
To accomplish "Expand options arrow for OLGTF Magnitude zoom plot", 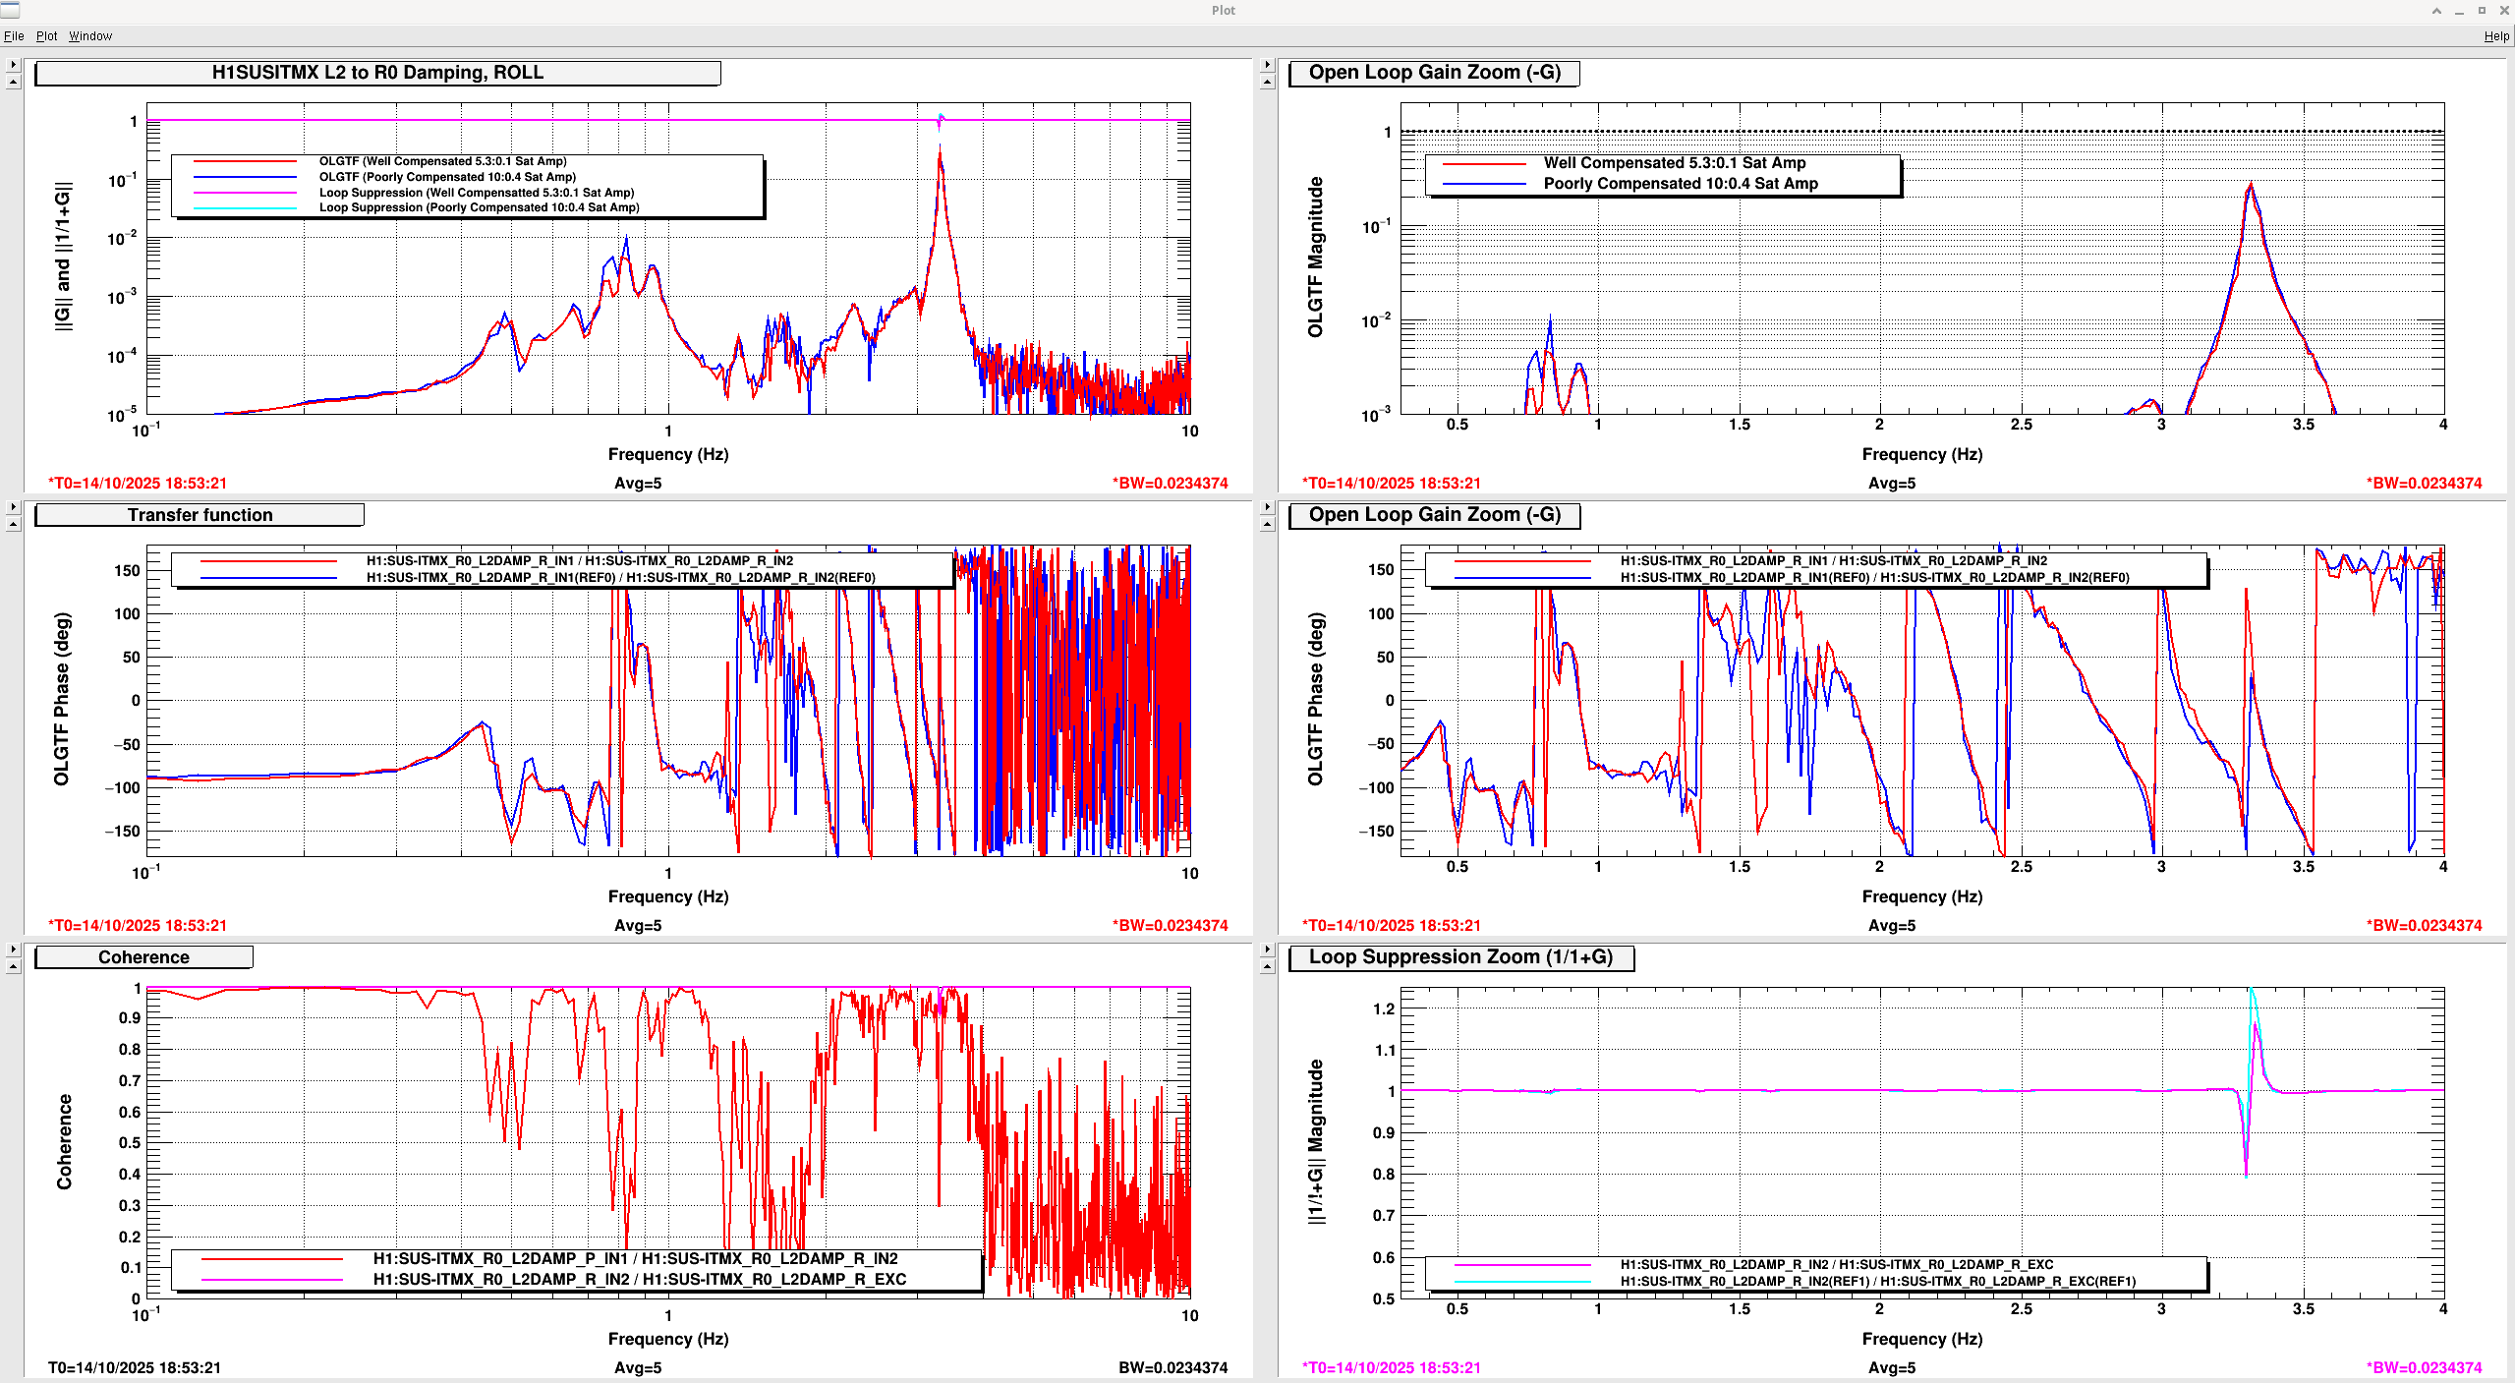I will pos(1267,65).
